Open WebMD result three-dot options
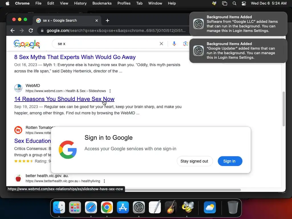 click(x=110, y=91)
